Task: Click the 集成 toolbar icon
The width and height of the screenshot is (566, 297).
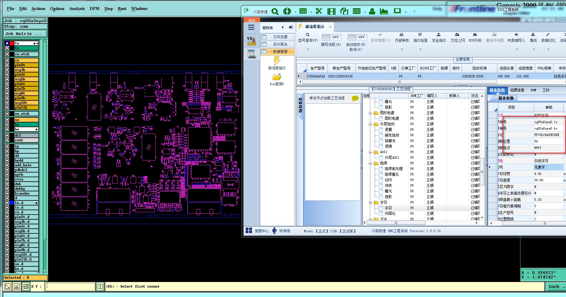Action: (x=533, y=35)
